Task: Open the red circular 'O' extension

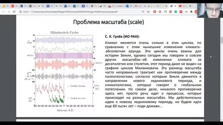Action: tap(155, 12)
